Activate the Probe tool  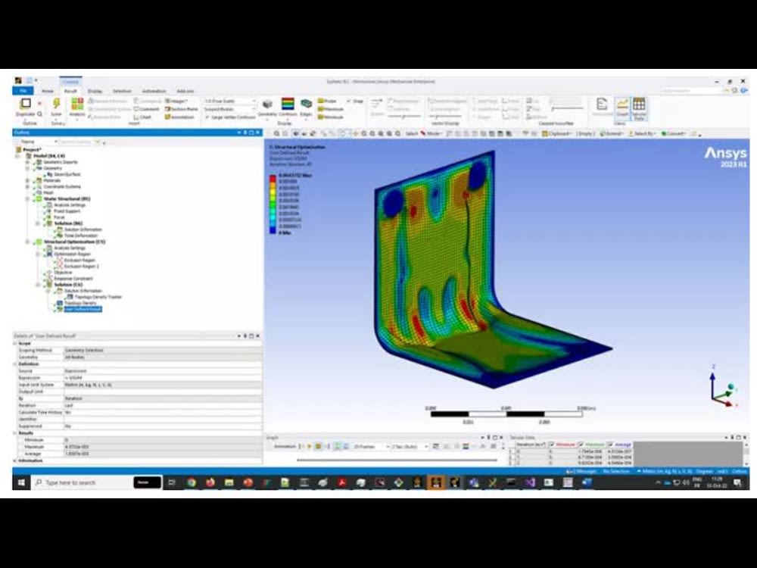[x=326, y=100]
